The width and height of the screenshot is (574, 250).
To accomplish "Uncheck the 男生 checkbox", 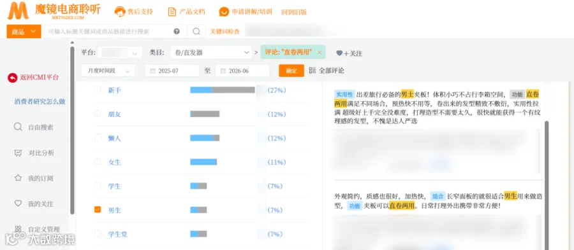I will [x=98, y=209].
